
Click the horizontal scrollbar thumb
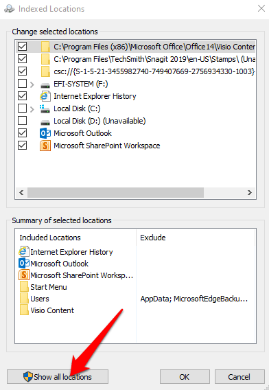pyautogui.click(x=115, y=192)
